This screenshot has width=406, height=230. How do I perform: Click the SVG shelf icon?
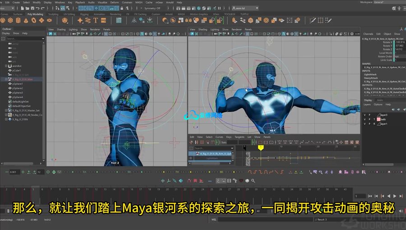[103, 20]
